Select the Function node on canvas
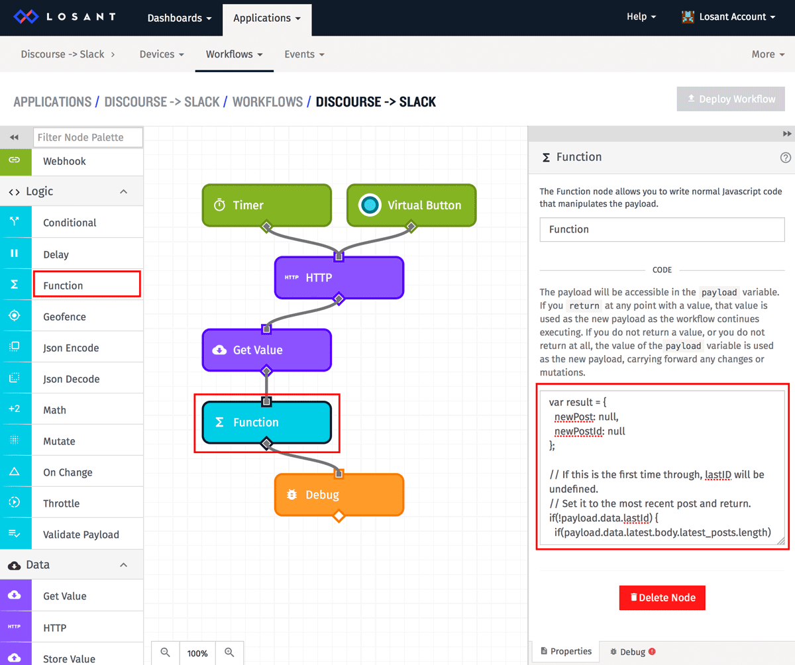Screen dimensions: 795x665 [266, 422]
